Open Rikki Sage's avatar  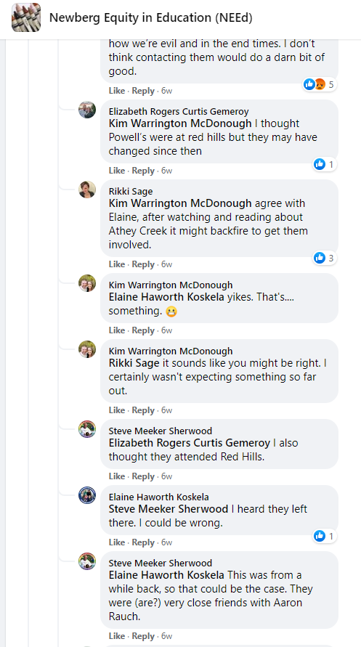click(x=87, y=190)
